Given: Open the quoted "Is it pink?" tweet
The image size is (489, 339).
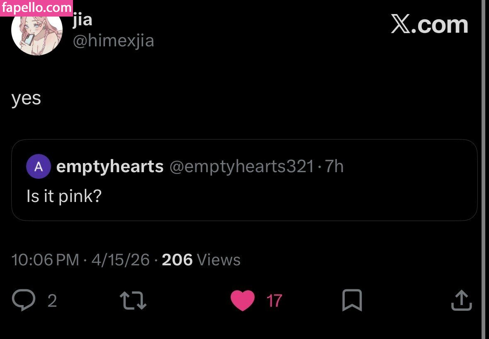Looking at the screenshot, I should 64,196.
